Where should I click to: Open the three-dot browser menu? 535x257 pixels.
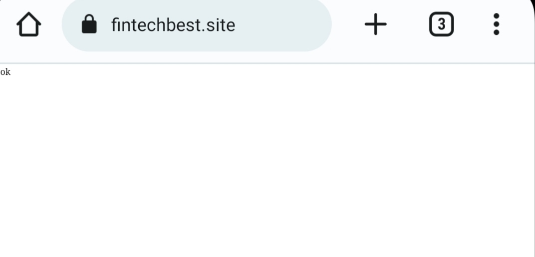coord(496,24)
